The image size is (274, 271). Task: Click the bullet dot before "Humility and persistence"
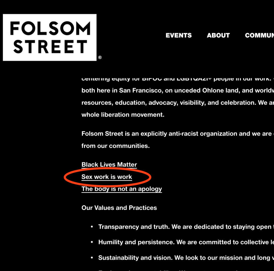(x=92, y=242)
